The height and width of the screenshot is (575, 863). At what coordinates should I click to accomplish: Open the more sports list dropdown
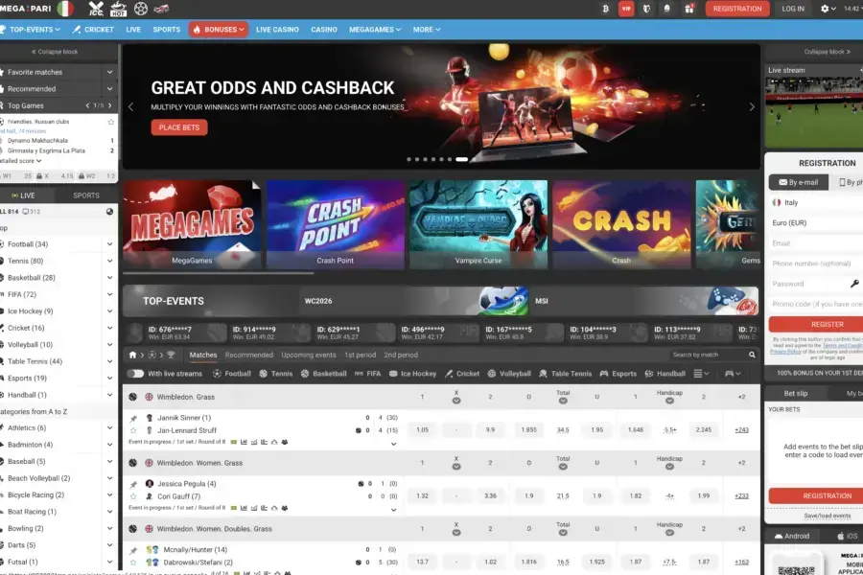tap(701, 374)
